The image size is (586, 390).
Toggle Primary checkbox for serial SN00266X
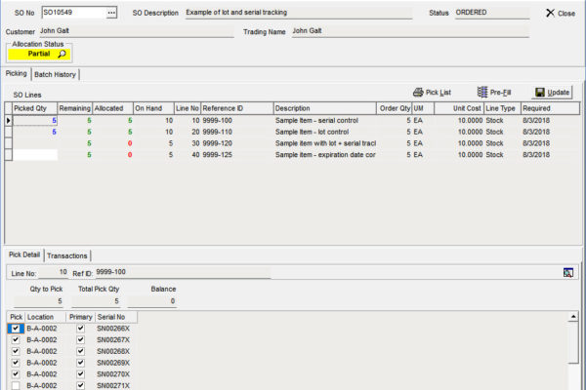click(80, 329)
